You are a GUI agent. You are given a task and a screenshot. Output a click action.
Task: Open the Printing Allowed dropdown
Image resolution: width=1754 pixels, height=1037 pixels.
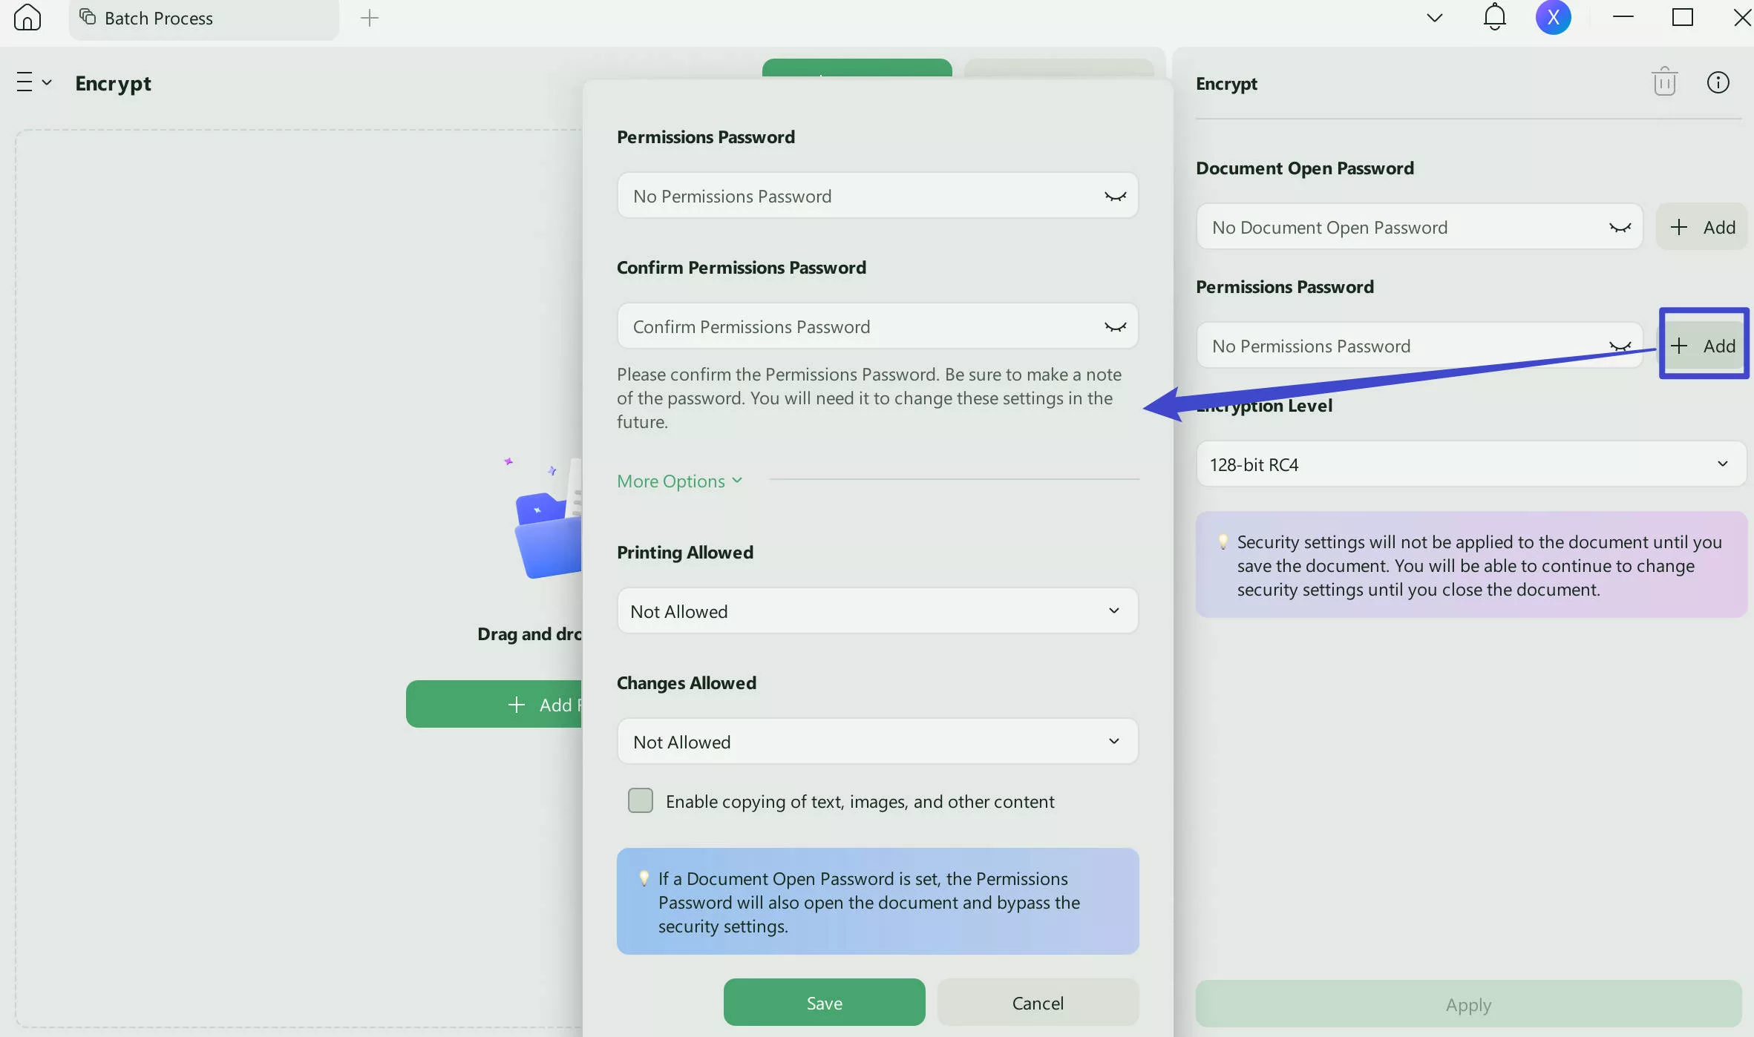point(877,611)
